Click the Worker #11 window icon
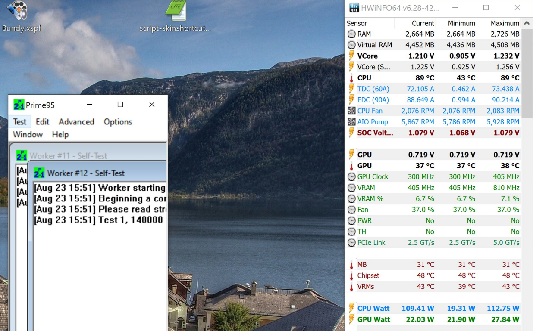Image resolution: width=533 pixels, height=331 pixels. click(22, 155)
